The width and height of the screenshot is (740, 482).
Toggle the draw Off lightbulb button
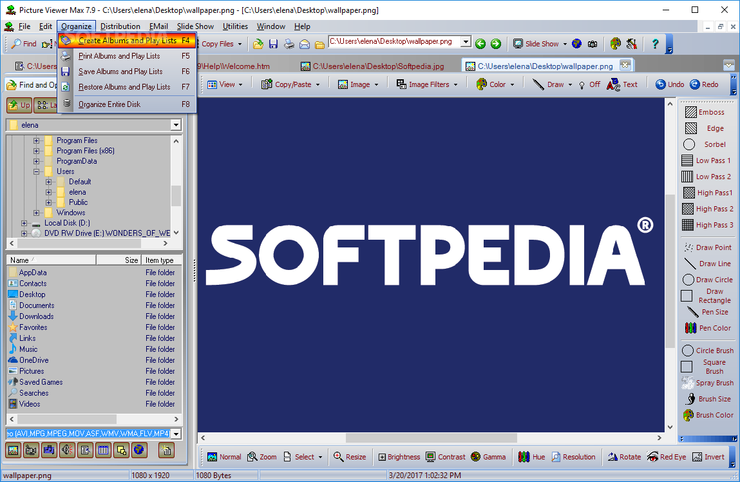click(589, 84)
